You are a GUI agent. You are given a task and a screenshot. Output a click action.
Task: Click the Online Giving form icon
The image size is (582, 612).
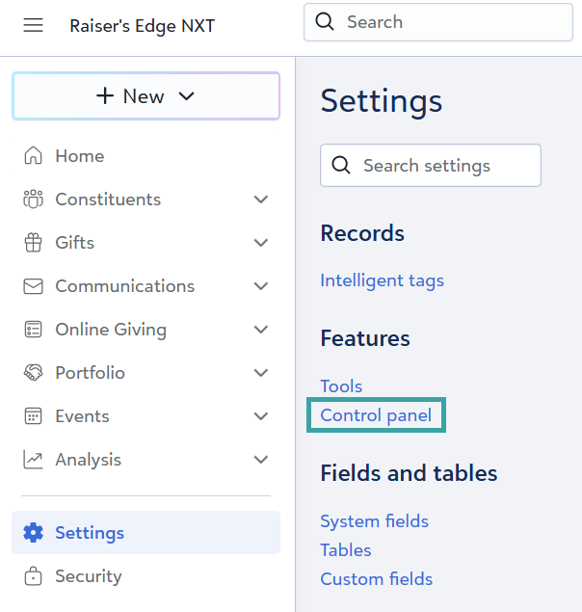point(34,330)
